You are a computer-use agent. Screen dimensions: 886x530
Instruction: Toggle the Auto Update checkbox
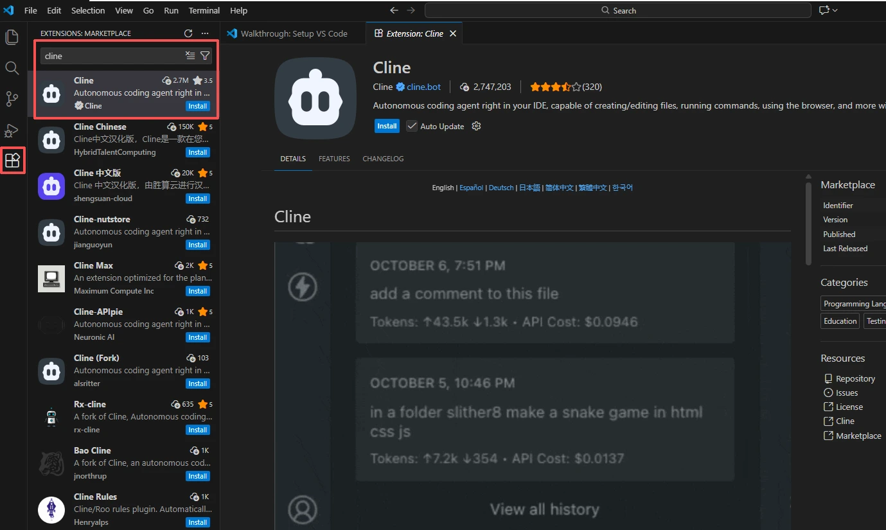(x=412, y=127)
